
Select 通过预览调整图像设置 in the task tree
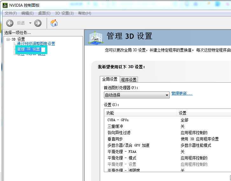click(36, 44)
